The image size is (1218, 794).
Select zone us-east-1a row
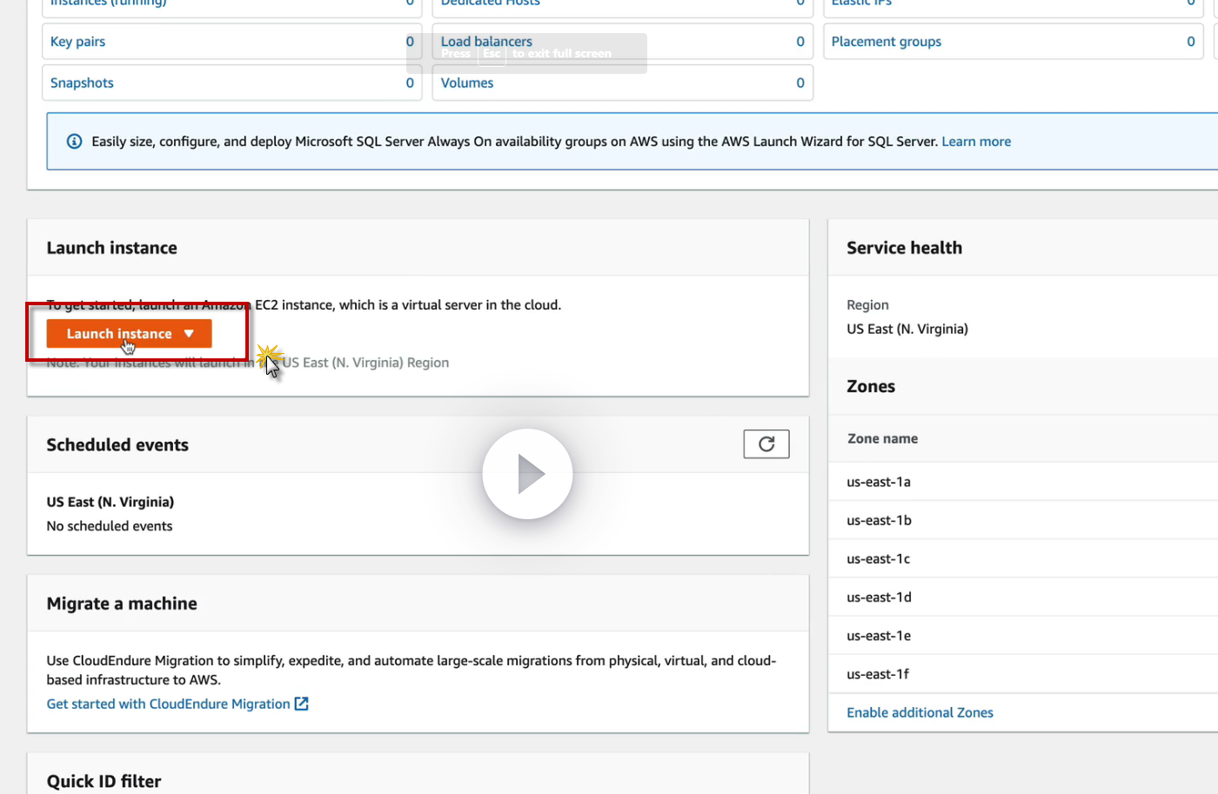879,482
